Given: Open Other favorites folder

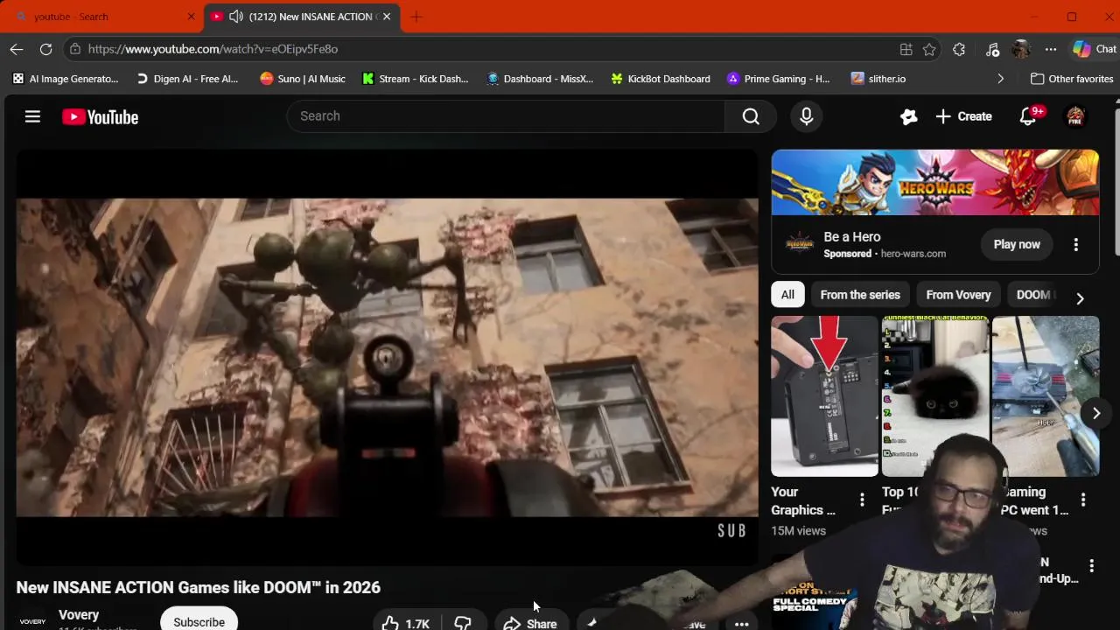Looking at the screenshot, I should pos(1072,79).
